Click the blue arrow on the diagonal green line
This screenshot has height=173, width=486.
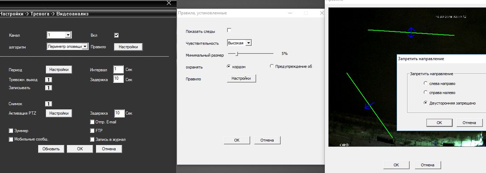[x=369, y=106]
